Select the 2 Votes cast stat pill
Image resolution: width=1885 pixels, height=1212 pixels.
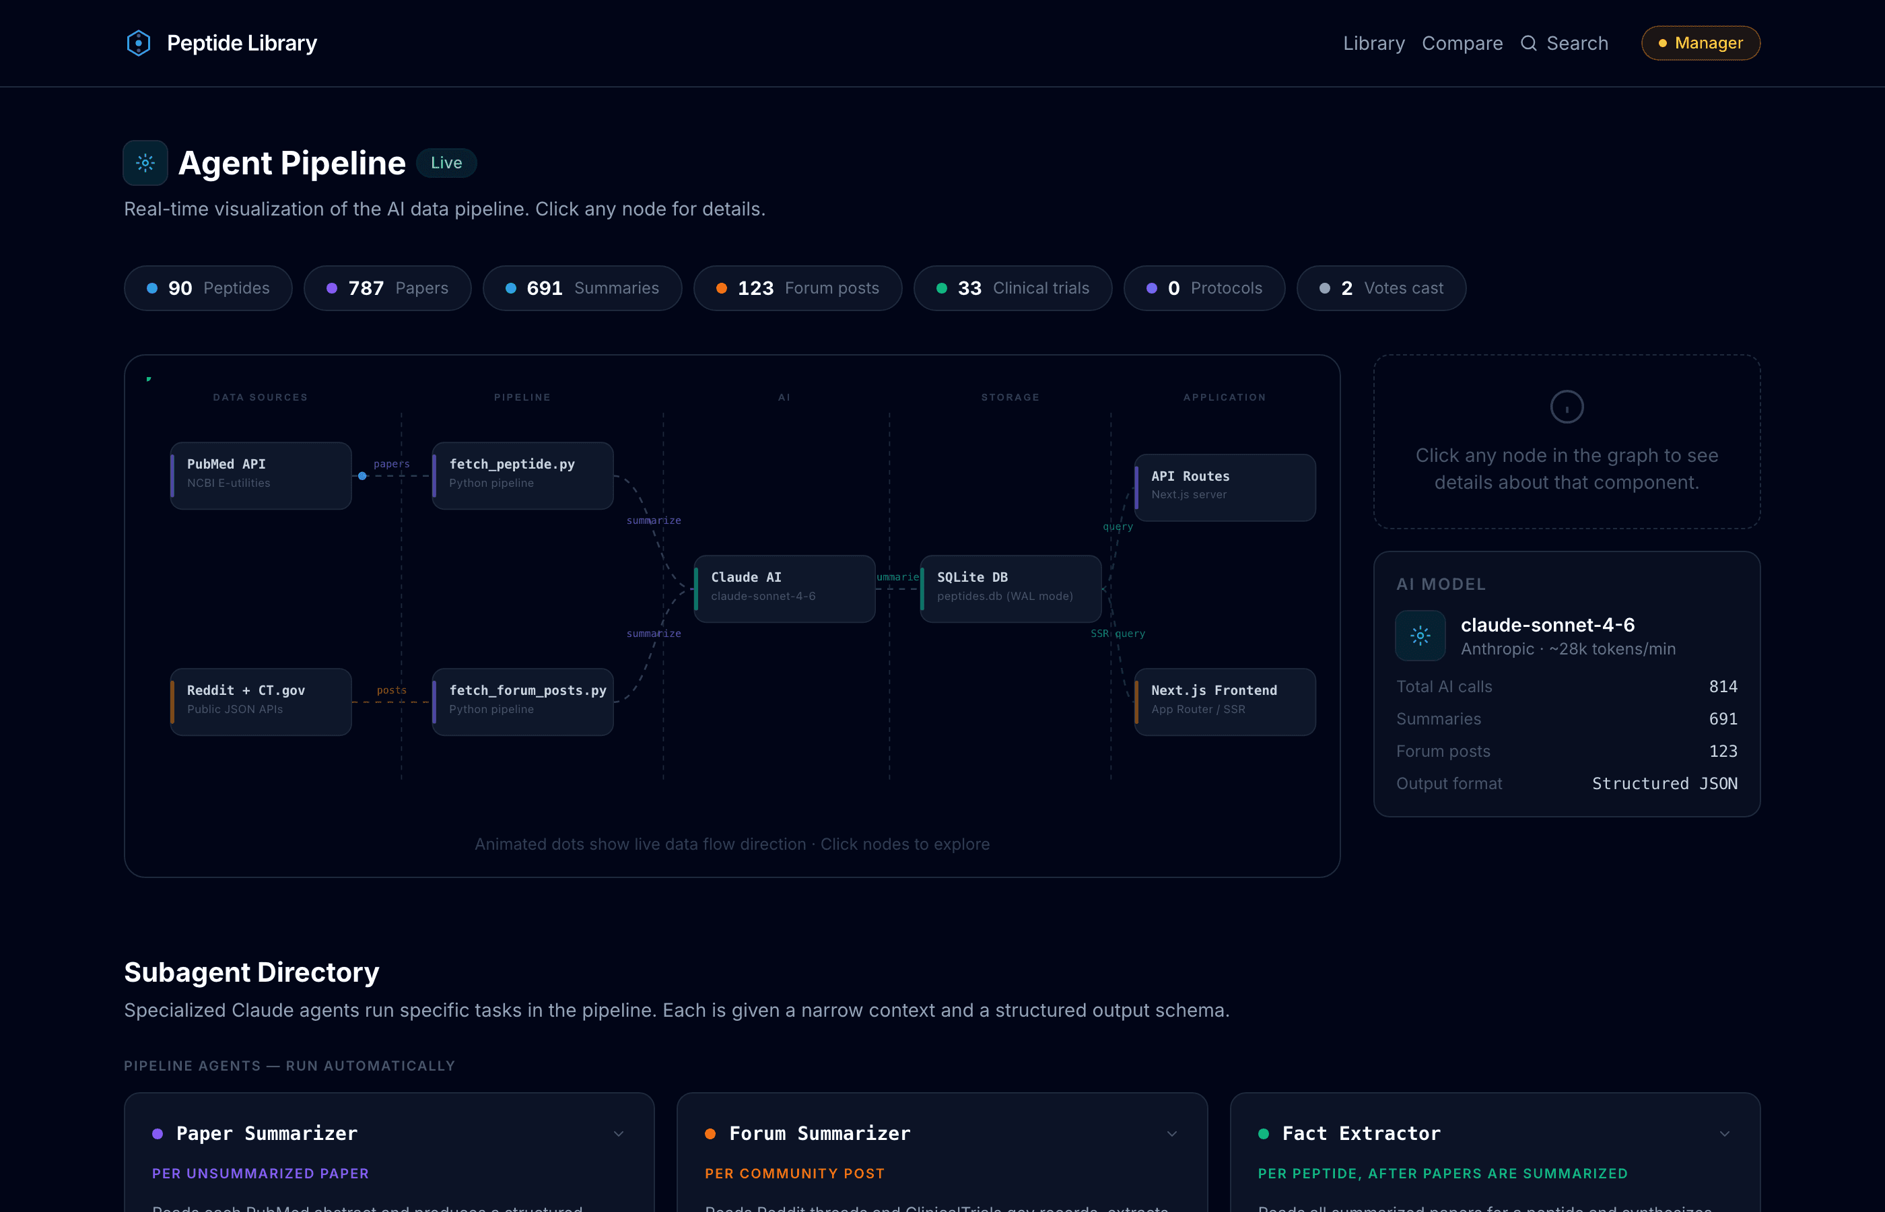[1381, 288]
